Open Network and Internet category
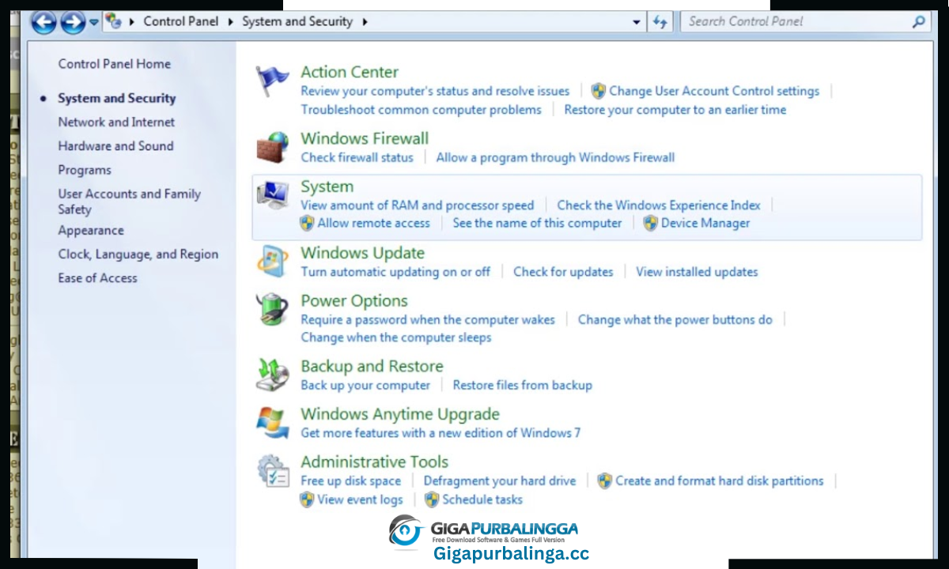Screen dimensions: 949x569 [x=116, y=122]
